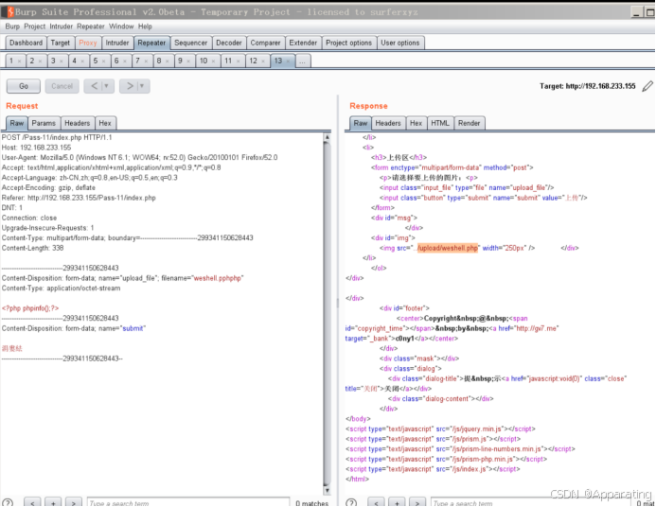The height and width of the screenshot is (507, 656).
Task: Select Repeater sub-tab 5
Action: (96, 61)
